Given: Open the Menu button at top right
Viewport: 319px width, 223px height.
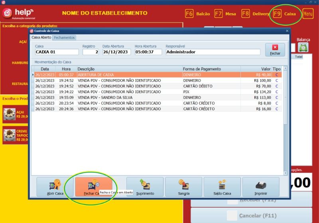Looking at the screenshot, I should 308,14.
